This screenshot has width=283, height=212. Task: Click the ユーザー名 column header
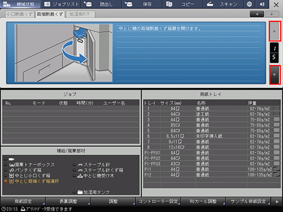click(x=114, y=103)
